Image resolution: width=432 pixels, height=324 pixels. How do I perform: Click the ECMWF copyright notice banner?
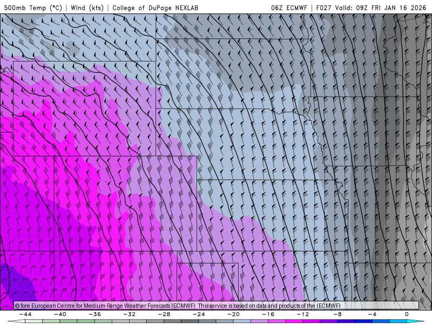pyautogui.click(x=217, y=306)
